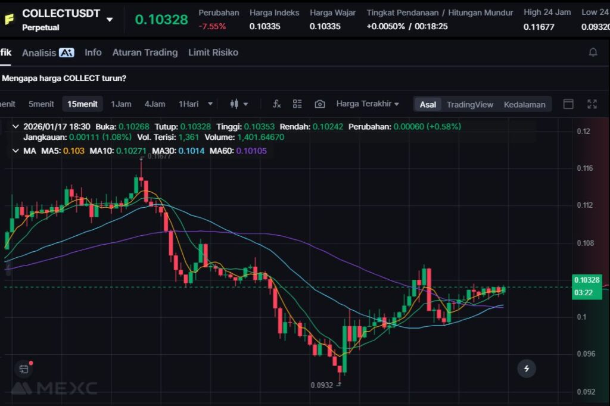This screenshot has width=610, height=406.
Task: Click the lightning quick-order button
Action: (x=526, y=368)
